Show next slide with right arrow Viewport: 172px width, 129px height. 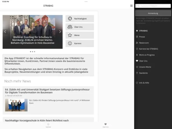[x=60, y=32]
